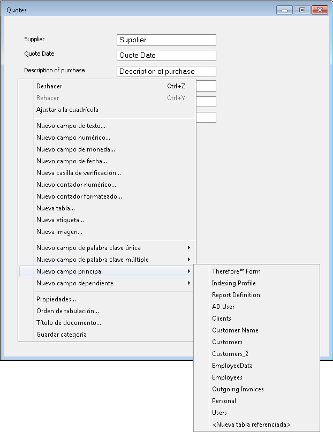Select Outgoing Invoices entry
Image resolution: width=333 pixels, height=432 pixels.
click(x=256, y=389)
